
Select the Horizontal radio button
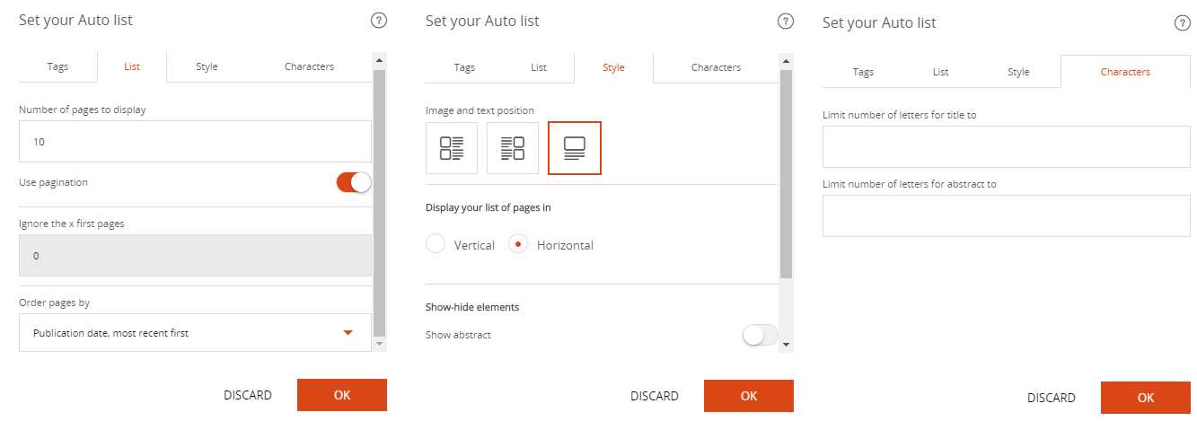(518, 244)
